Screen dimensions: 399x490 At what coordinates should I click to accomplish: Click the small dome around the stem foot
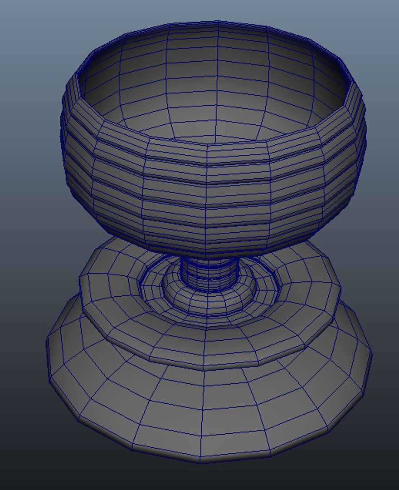209,302
